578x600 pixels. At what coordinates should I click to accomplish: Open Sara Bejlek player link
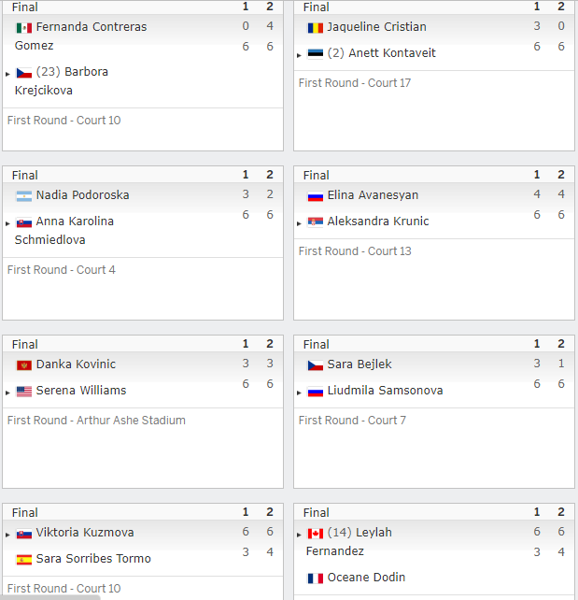pos(359,364)
